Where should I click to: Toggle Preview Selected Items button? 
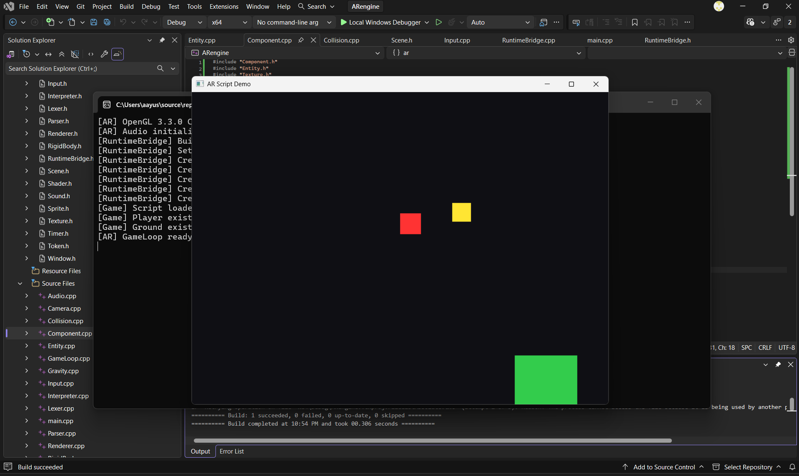[118, 54]
